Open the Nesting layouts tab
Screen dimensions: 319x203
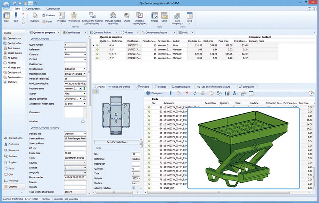pyautogui.click(x=183, y=86)
